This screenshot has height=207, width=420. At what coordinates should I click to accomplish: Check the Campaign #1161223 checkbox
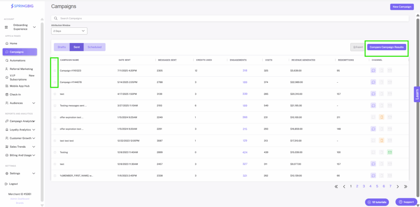(x=55, y=70)
